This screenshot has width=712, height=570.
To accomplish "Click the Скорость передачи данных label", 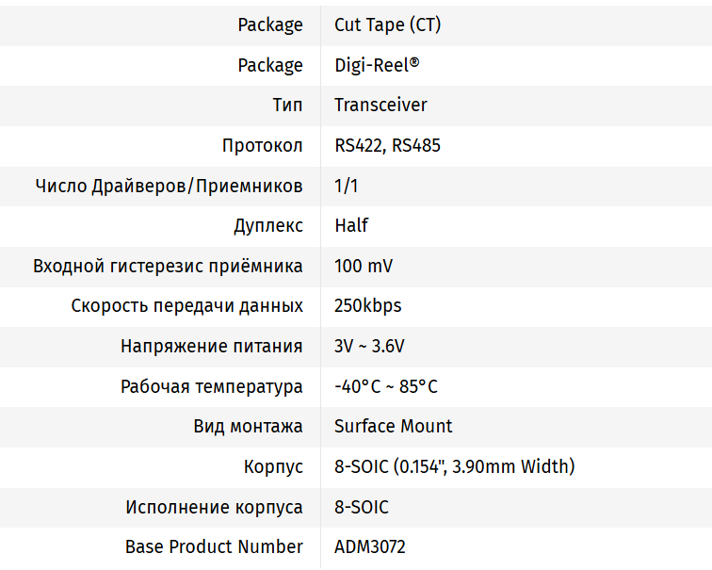I will click(x=187, y=306).
